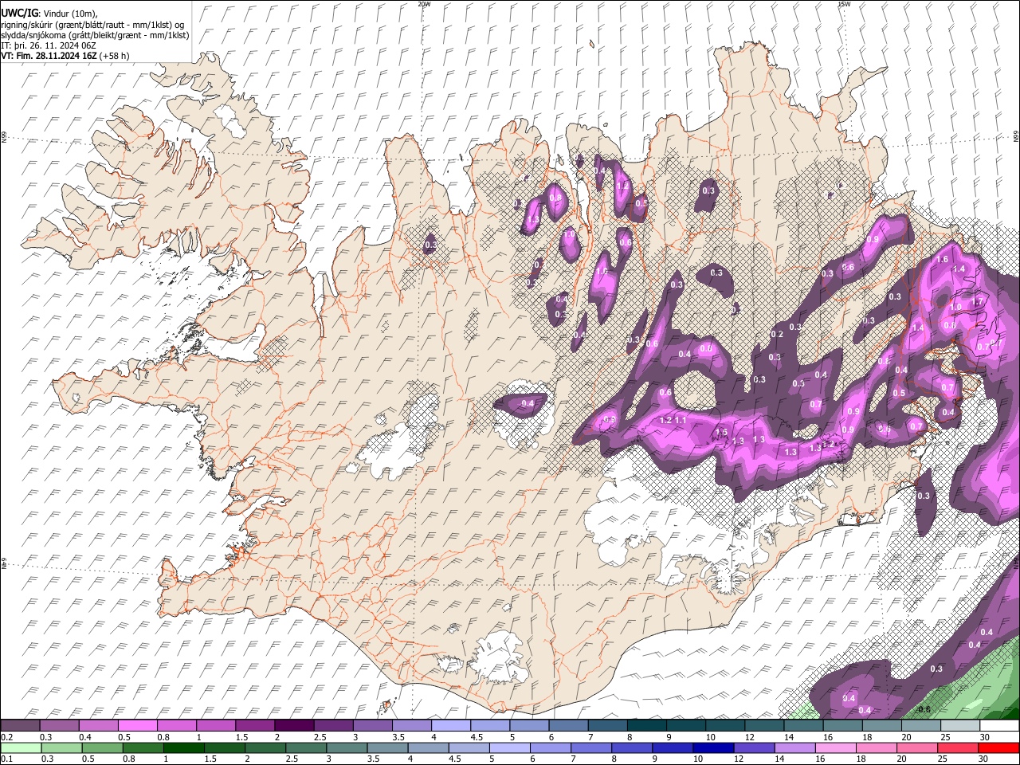Click the 1.1 precipitation value on the map
The image size is (1020, 765).
click(681, 420)
